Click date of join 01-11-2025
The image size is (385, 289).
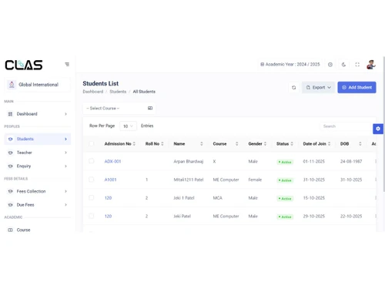tap(314, 161)
